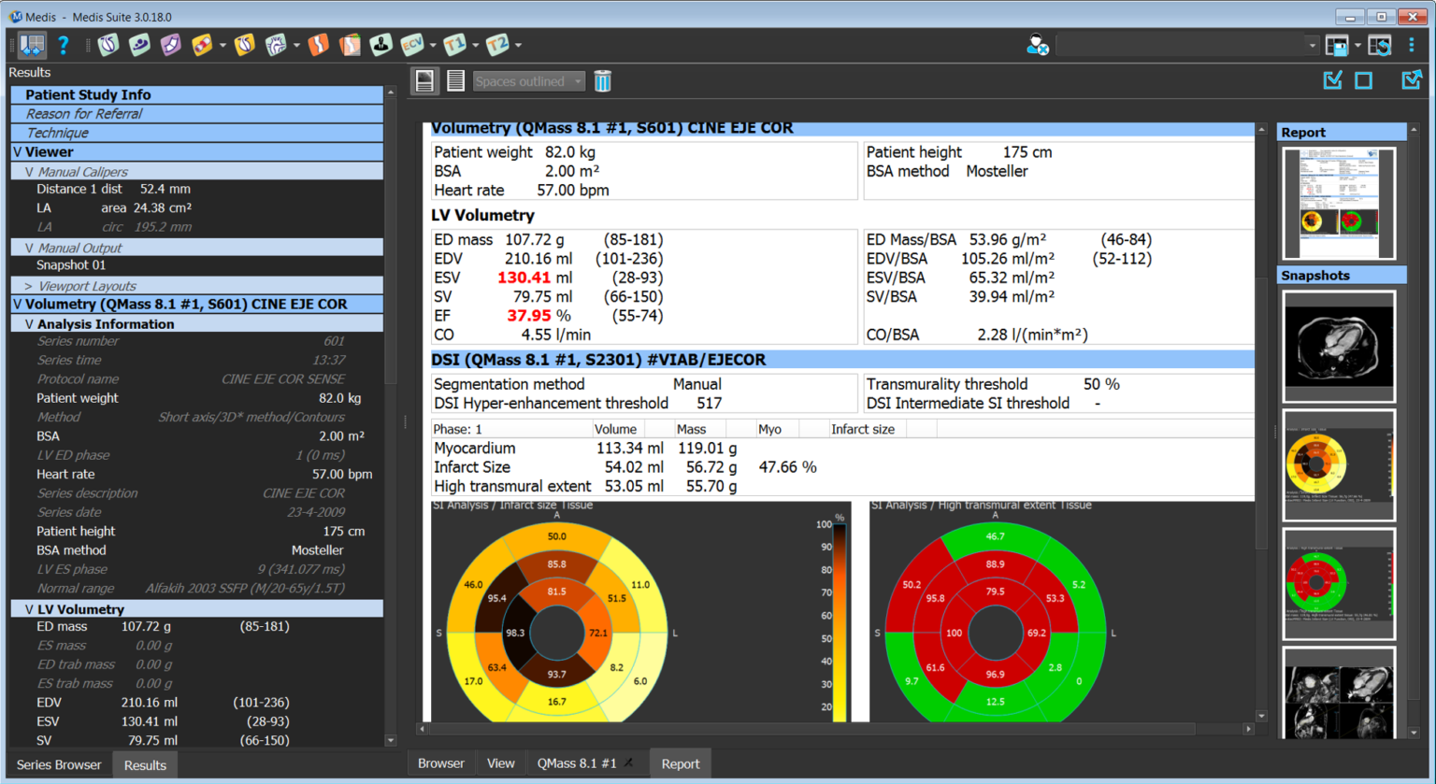Screen dimensions: 1436x784
Task: Collapse the LV Volumetry results section
Action: 30,609
